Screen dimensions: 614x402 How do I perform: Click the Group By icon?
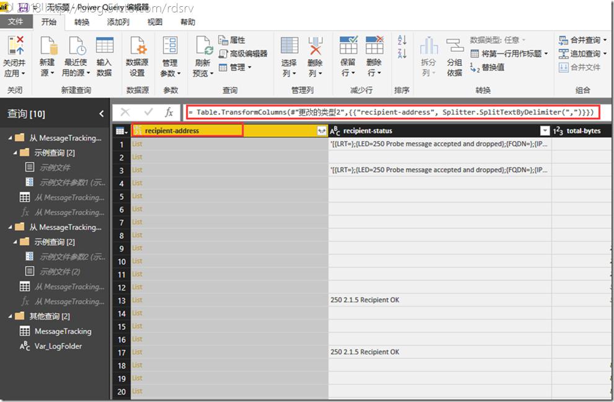(455, 46)
